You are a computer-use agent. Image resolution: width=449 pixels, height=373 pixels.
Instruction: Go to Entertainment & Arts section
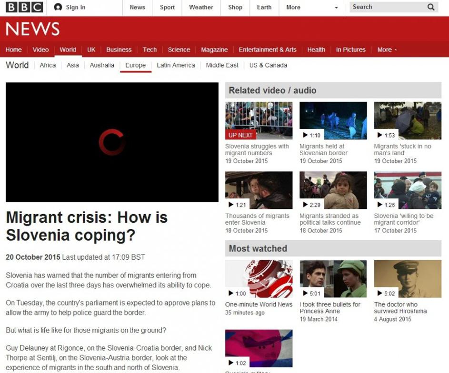point(267,49)
